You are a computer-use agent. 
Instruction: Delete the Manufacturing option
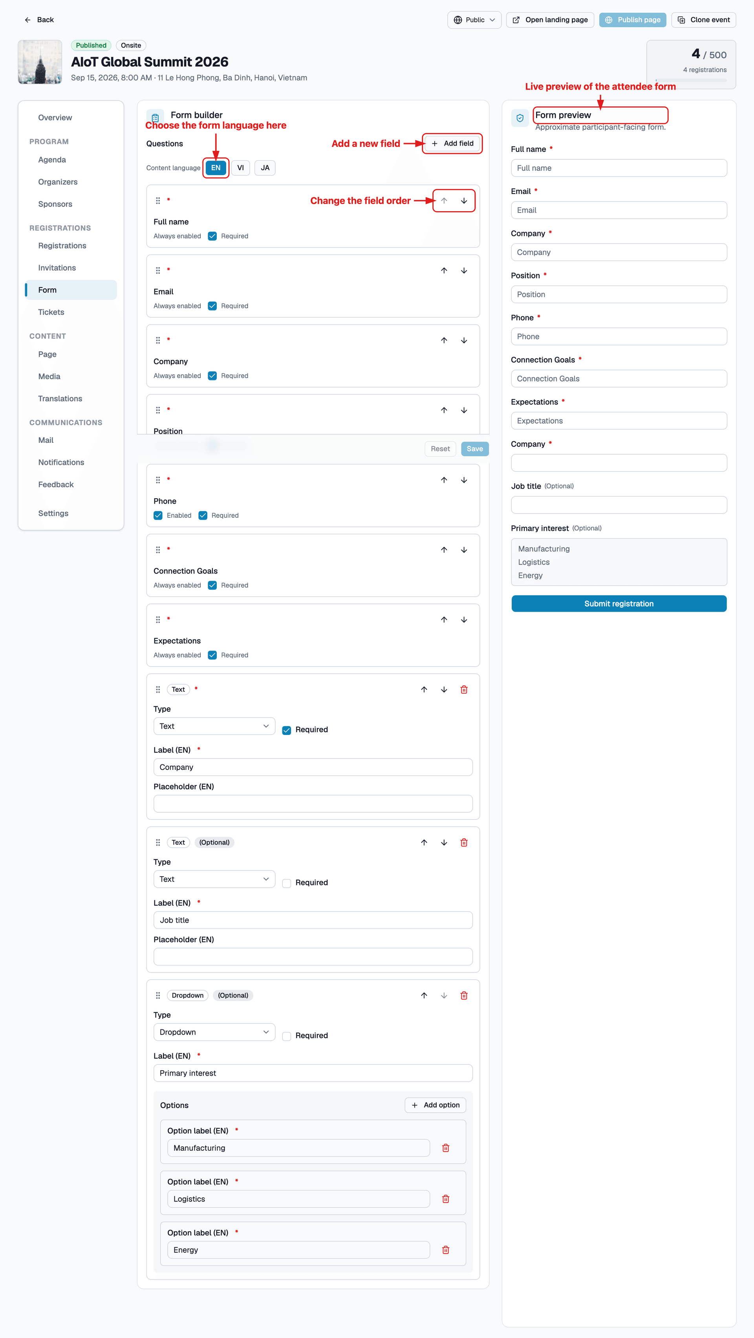click(445, 1148)
